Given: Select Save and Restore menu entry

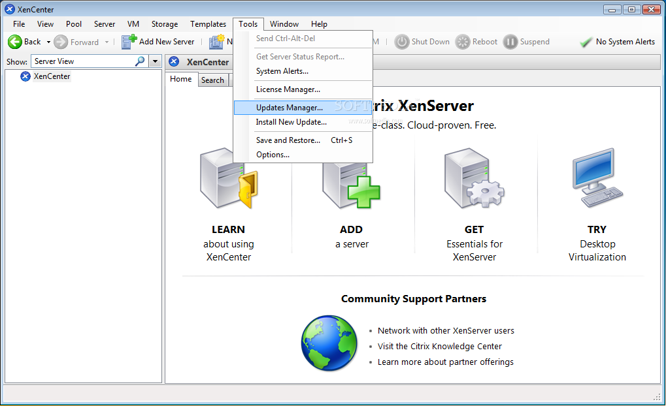Looking at the screenshot, I should pyautogui.click(x=303, y=140).
